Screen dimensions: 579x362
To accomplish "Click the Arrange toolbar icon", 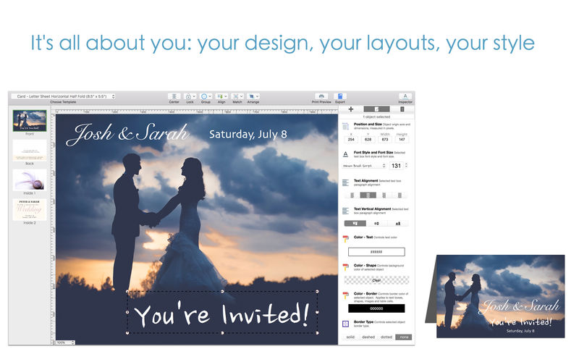I will (251, 96).
